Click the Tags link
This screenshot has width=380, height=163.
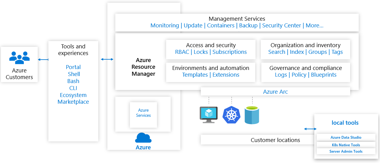[x=337, y=52]
